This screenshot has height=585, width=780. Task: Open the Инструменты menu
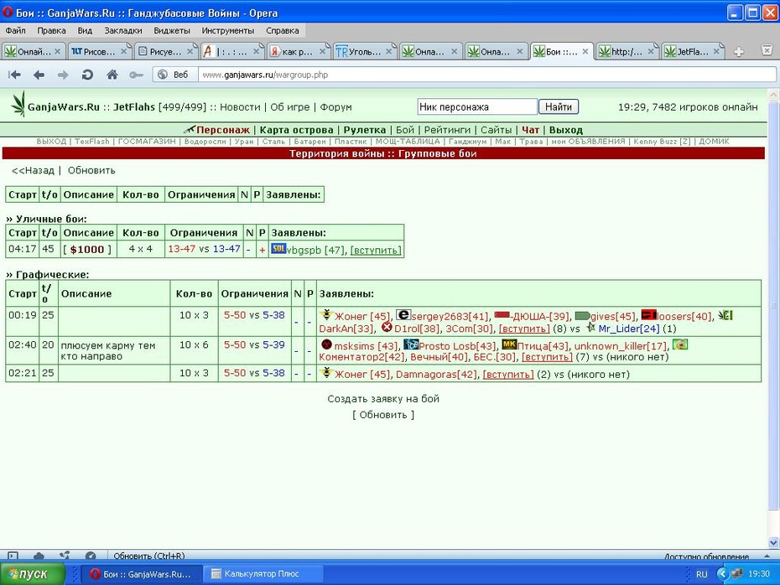tap(227, 30)
